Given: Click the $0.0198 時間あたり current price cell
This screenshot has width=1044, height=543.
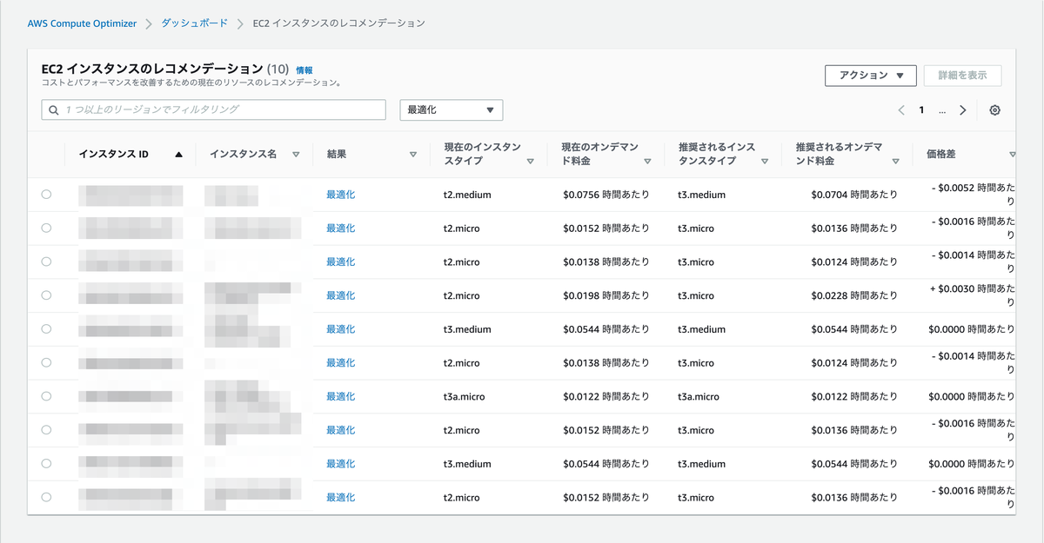Looking at the screenshot, I should (606, 295).
